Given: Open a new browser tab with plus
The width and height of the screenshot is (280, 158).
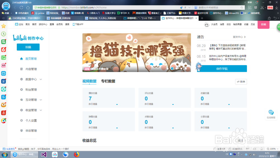Looking at the screenshot, I should coord(202,18).
